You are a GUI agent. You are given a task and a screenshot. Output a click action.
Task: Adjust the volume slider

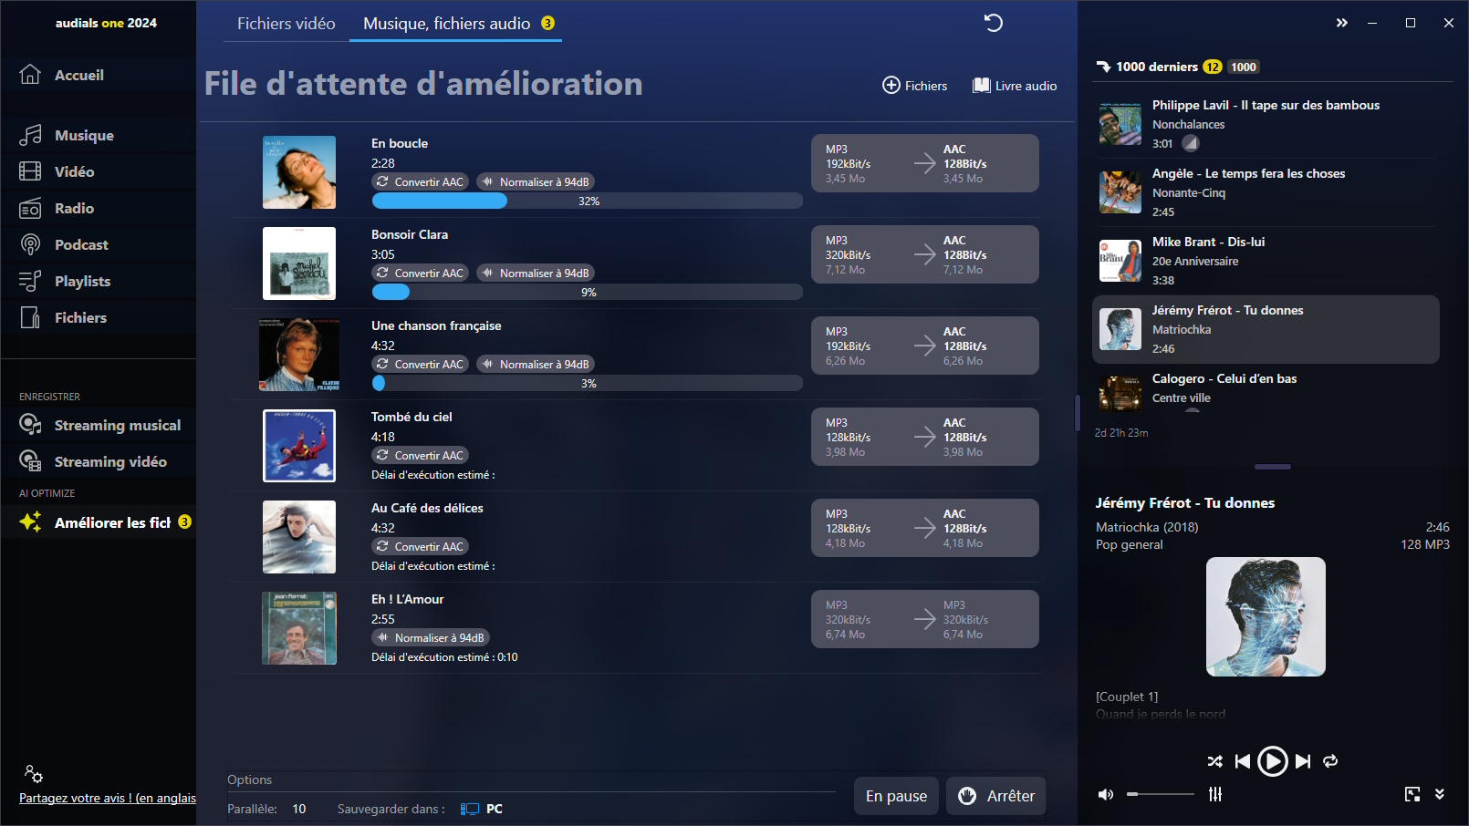coord(1160,794)
